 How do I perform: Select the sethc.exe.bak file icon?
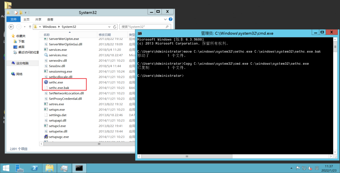pyautogui.click(x=46, y=88)
